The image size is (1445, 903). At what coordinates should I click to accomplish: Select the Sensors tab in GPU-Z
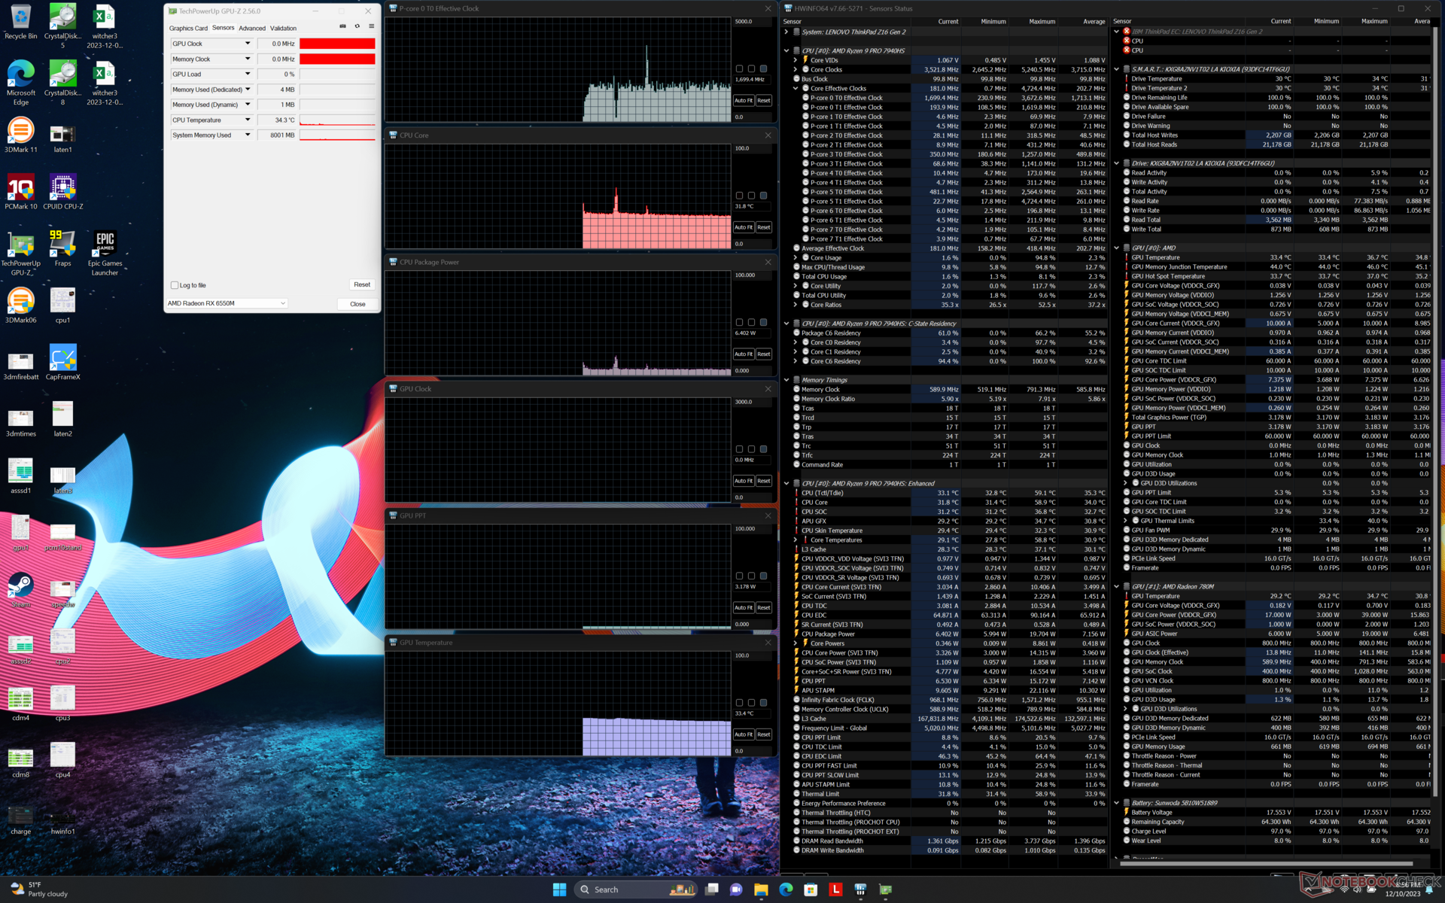(223, 28)
